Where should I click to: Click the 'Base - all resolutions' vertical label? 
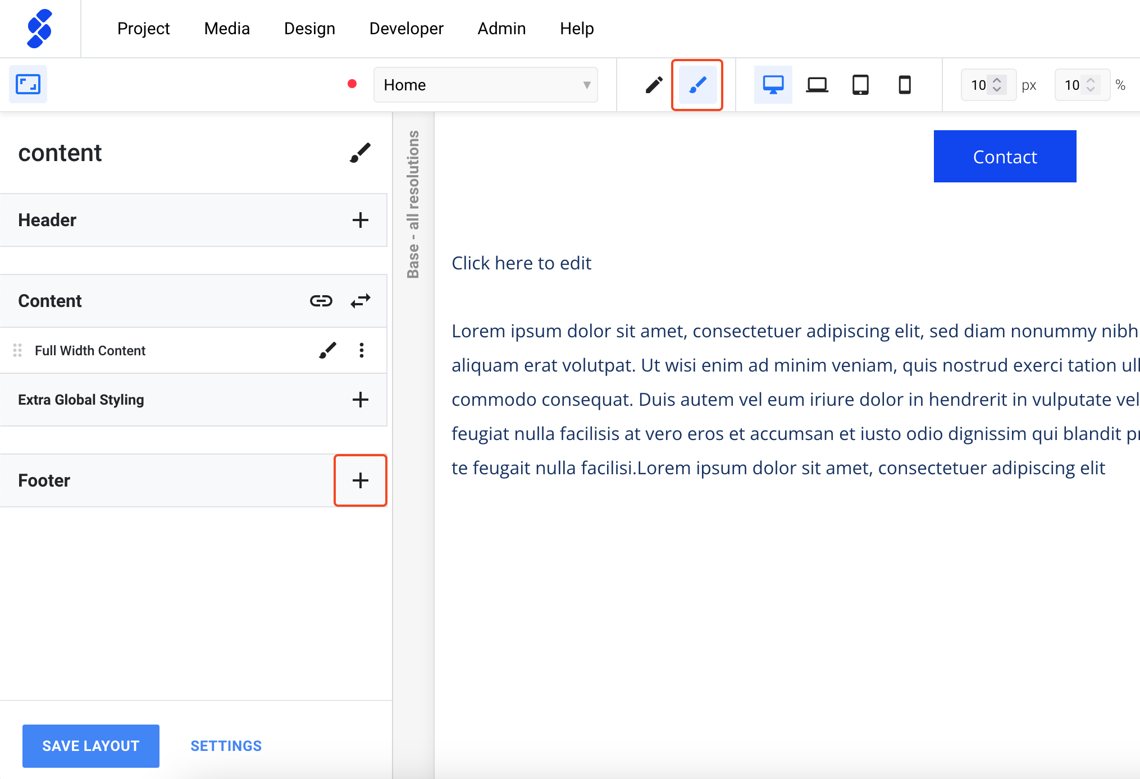coord(413,204)
